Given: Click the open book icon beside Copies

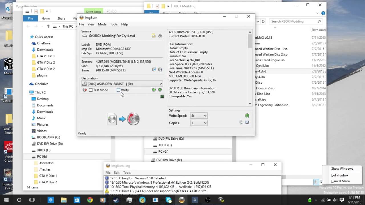Looking at the screenshot, I should click(x=247, y=122).
